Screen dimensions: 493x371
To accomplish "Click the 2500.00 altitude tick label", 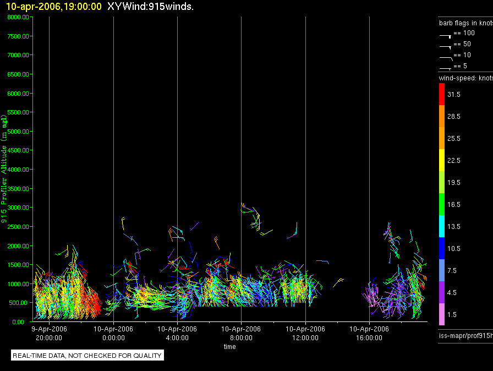I will point(18,227).
